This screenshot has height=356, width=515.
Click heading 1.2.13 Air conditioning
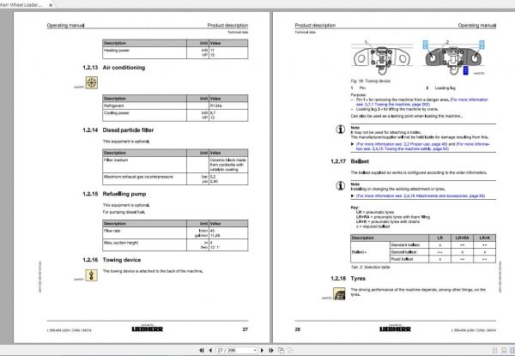pyautogui.click(x=113, y=68)
